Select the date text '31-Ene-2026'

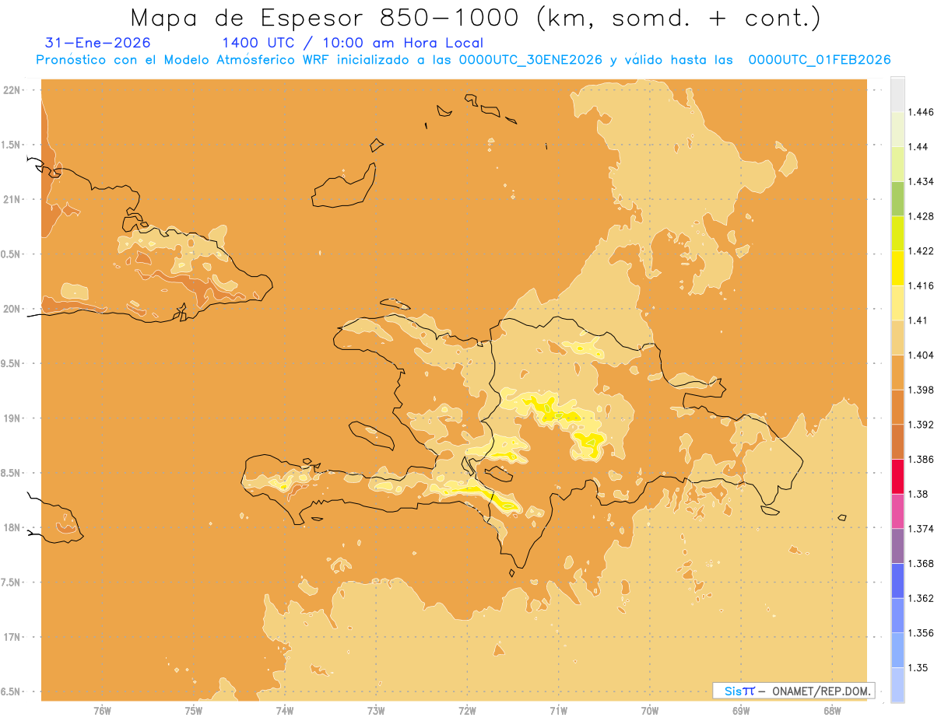pyautogui.click(x=98, y=43)
